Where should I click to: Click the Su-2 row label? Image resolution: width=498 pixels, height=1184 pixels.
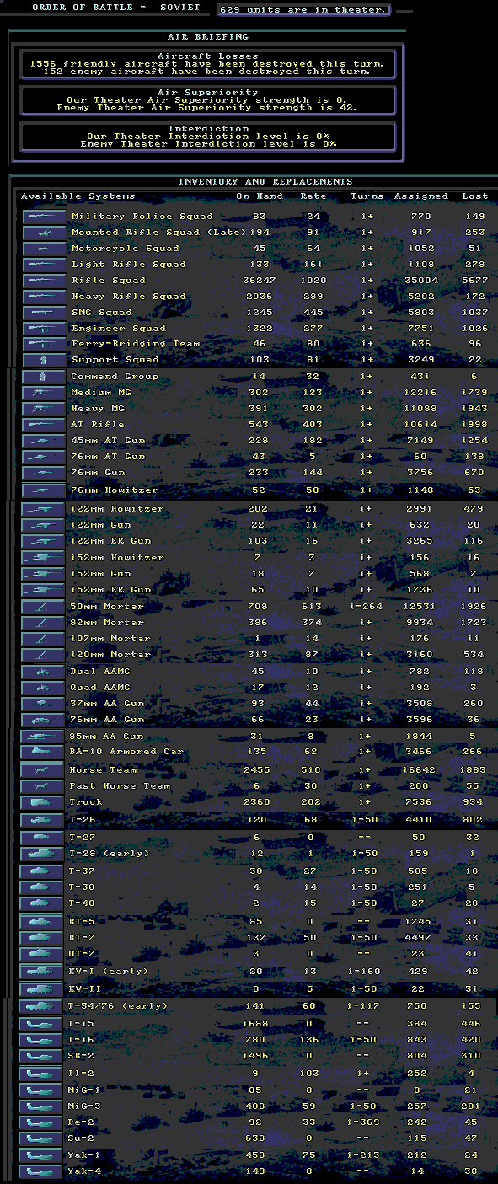tap(82, 1139)
